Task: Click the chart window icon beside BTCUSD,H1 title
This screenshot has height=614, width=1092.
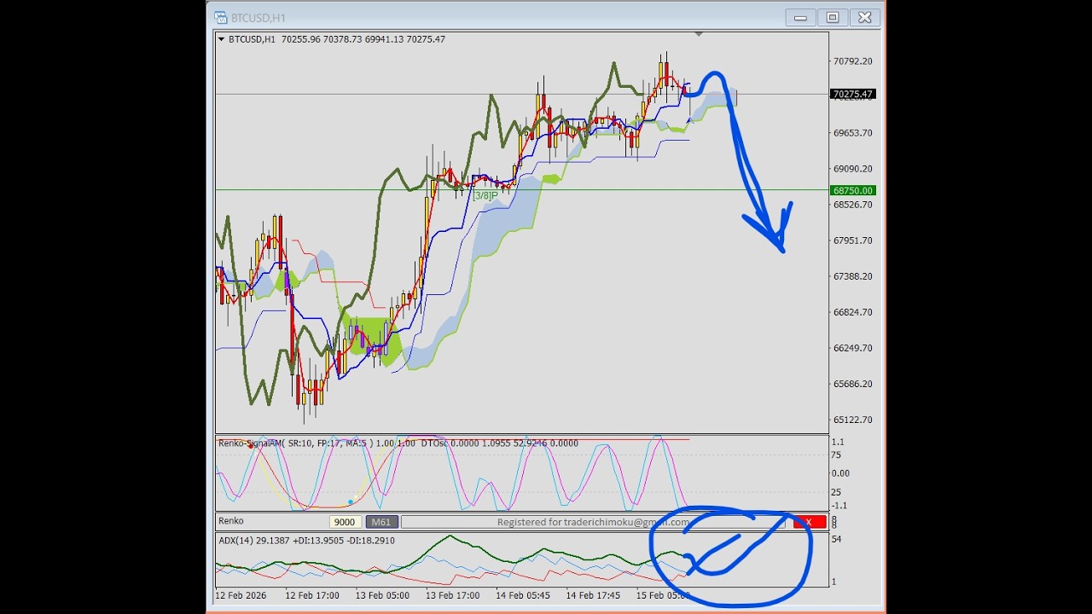Action: (220, 18)
